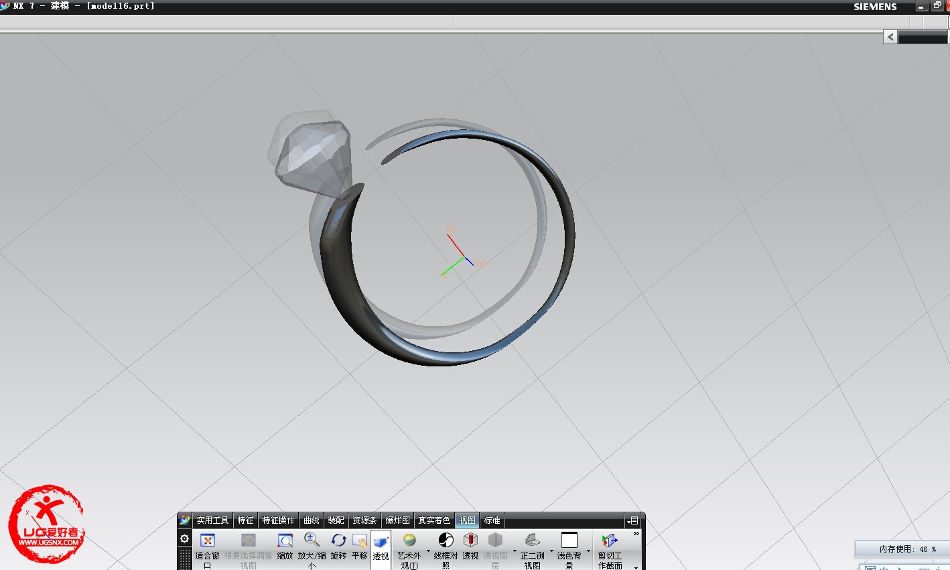Click the Fit to Window (适合窗口) icon
Screen dimensions: 950x570
pos(208,541)
